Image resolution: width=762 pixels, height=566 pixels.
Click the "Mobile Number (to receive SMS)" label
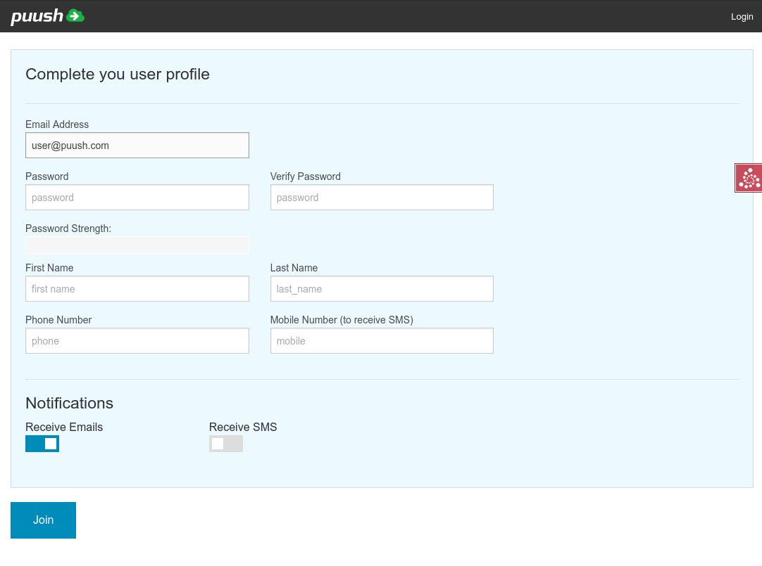[342, 320]
